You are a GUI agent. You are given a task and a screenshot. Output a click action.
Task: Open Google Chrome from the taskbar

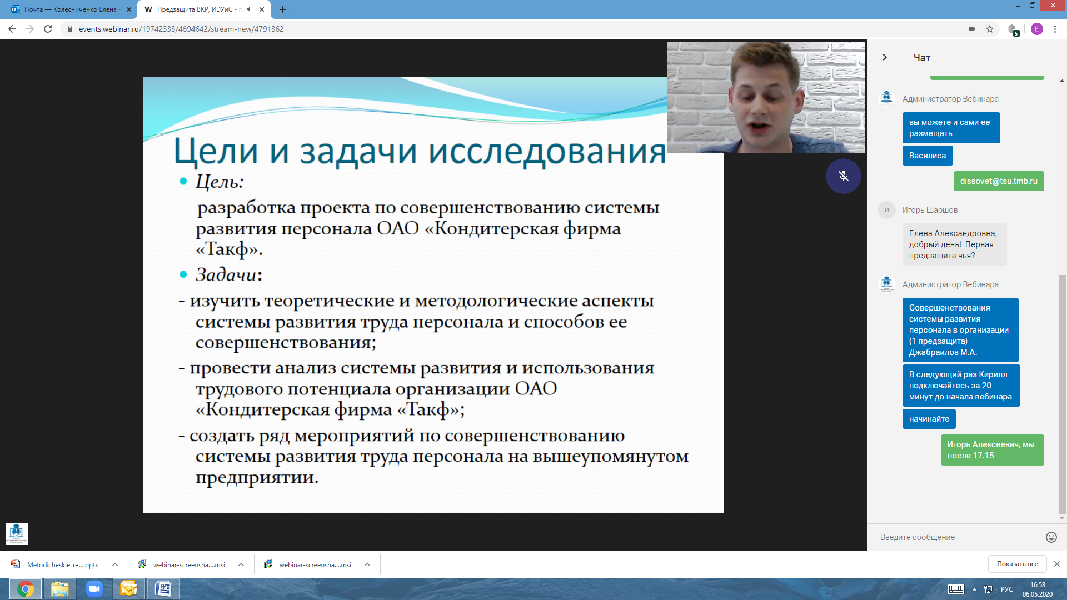(x=25, y=589)
